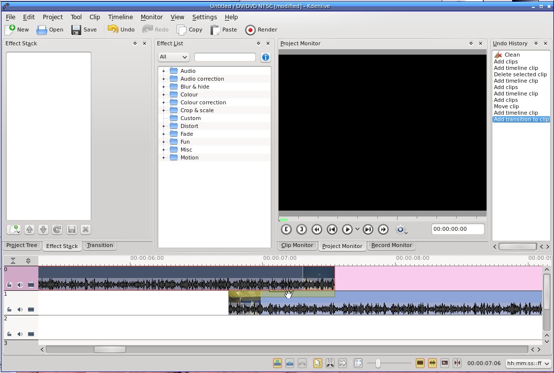Toggle lock on track 1

tap(9, 310)
